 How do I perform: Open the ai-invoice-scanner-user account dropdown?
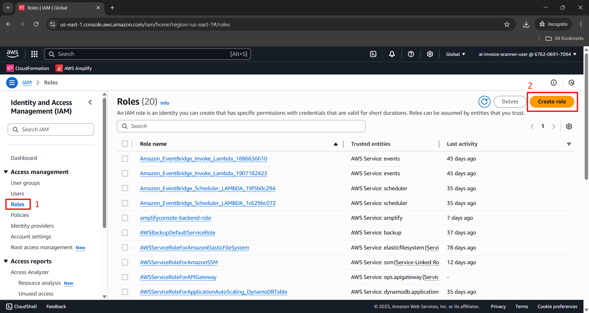pyautogui.click(x=527, y=54)
